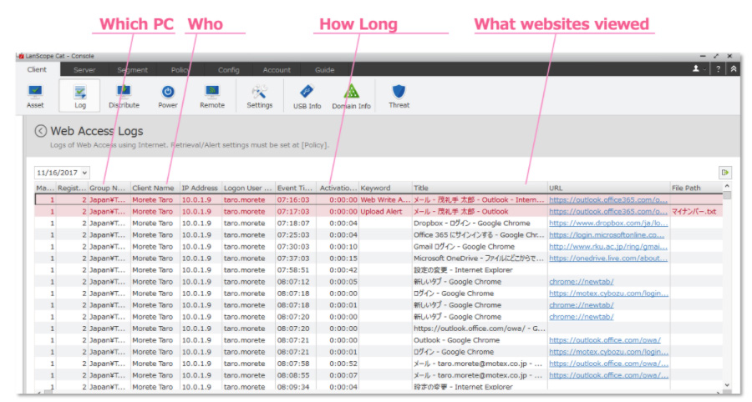Sort by the Client Name column header

coord(155,188)
